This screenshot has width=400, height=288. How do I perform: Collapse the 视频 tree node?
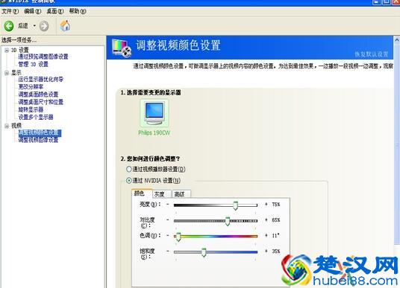point(7,126)
